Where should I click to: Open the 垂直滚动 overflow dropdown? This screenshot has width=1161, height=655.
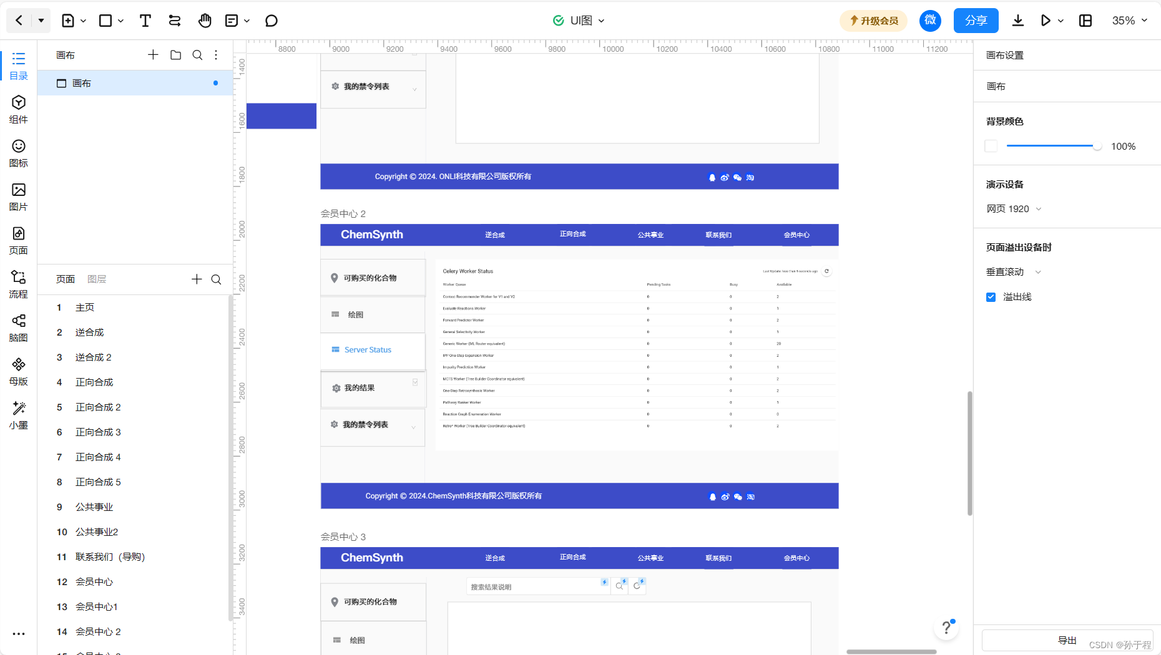coord(1014,272)
